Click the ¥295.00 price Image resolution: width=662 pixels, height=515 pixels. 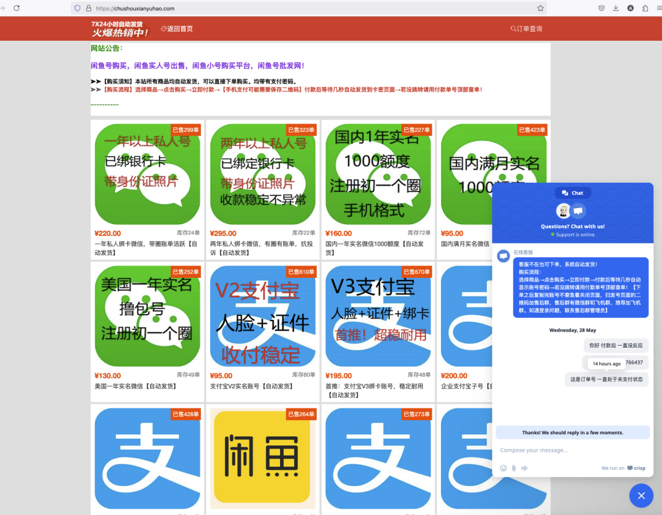pyautogui.click(x=223, y=233)
